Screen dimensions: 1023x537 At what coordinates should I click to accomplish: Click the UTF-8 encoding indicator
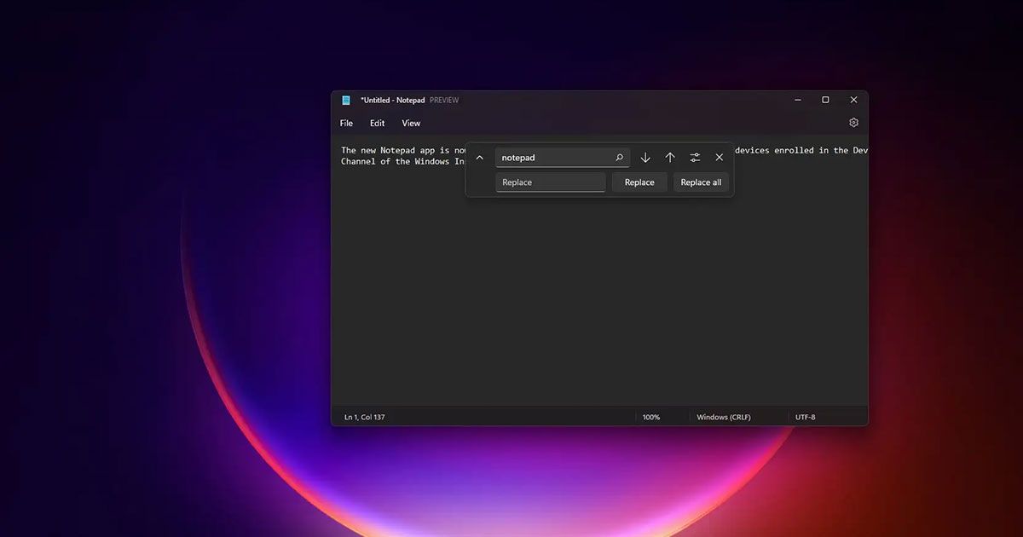pyautogui.click(x=805, y=417)
